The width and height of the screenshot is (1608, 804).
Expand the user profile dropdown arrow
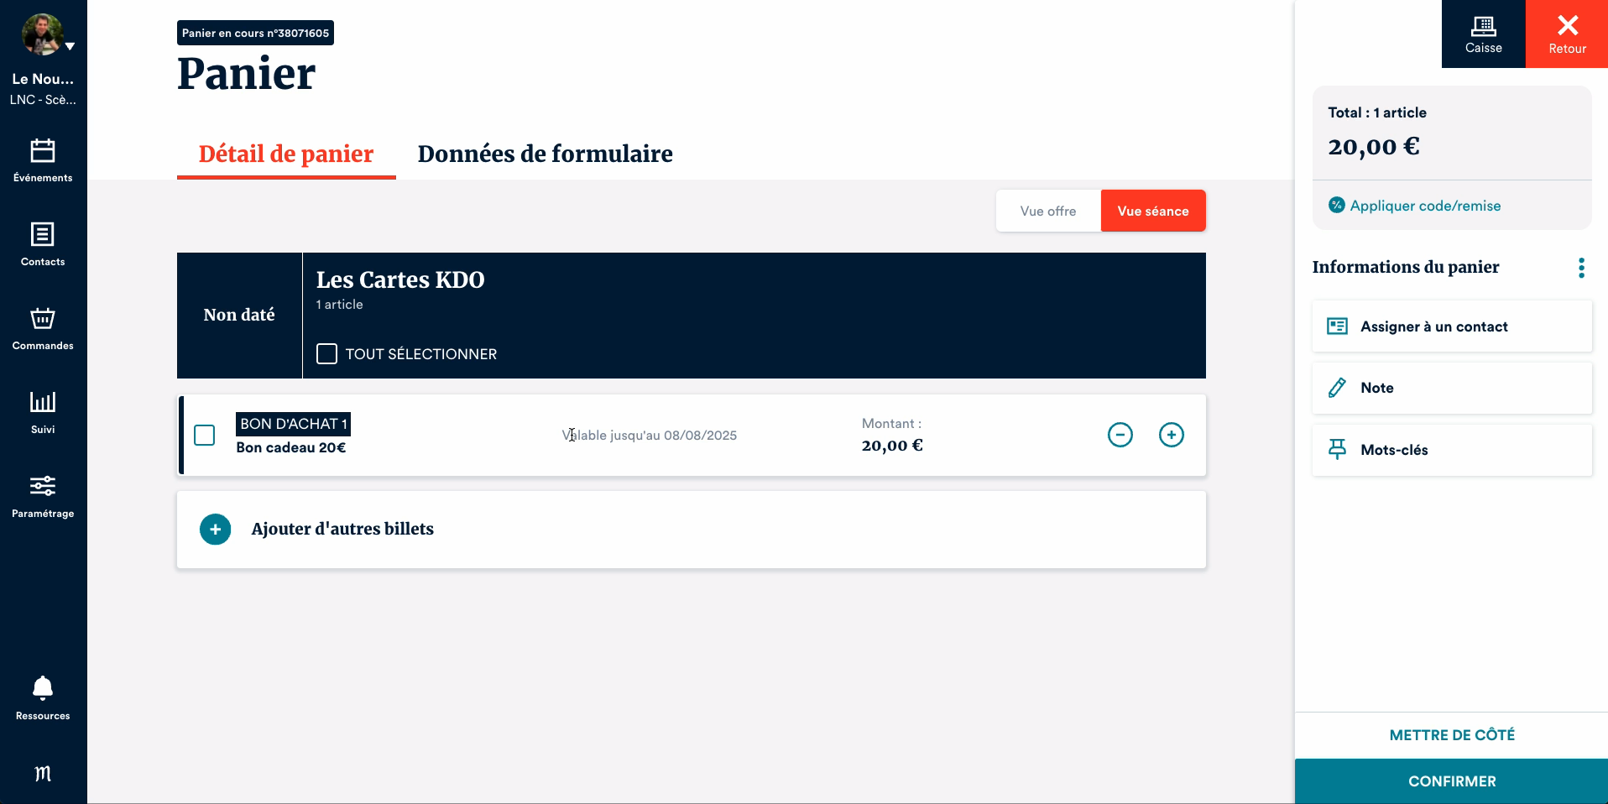(70, 46)
